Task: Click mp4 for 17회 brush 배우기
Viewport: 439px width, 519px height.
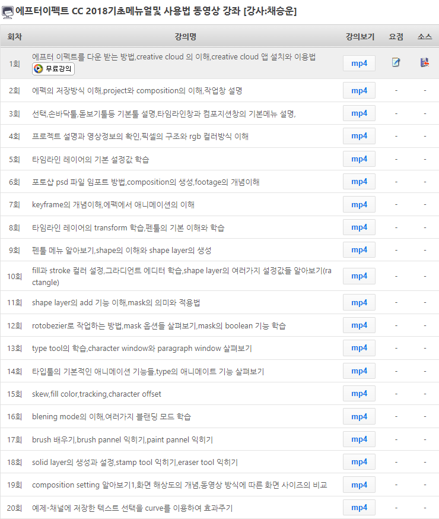Action: tap(359, 439)
